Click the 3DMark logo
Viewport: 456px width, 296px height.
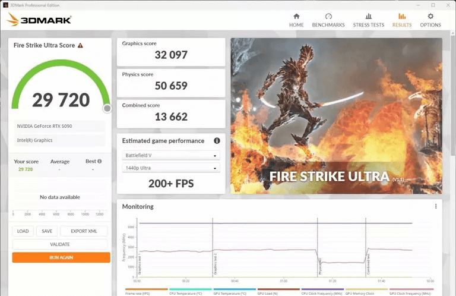point(39,20)
